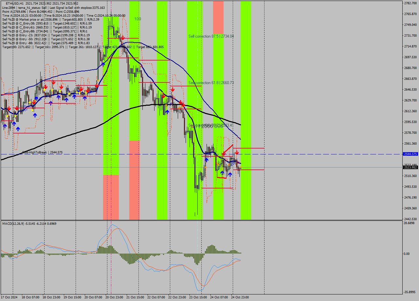Click the MACD(12,26,9) indicator label

pos(29,223)
